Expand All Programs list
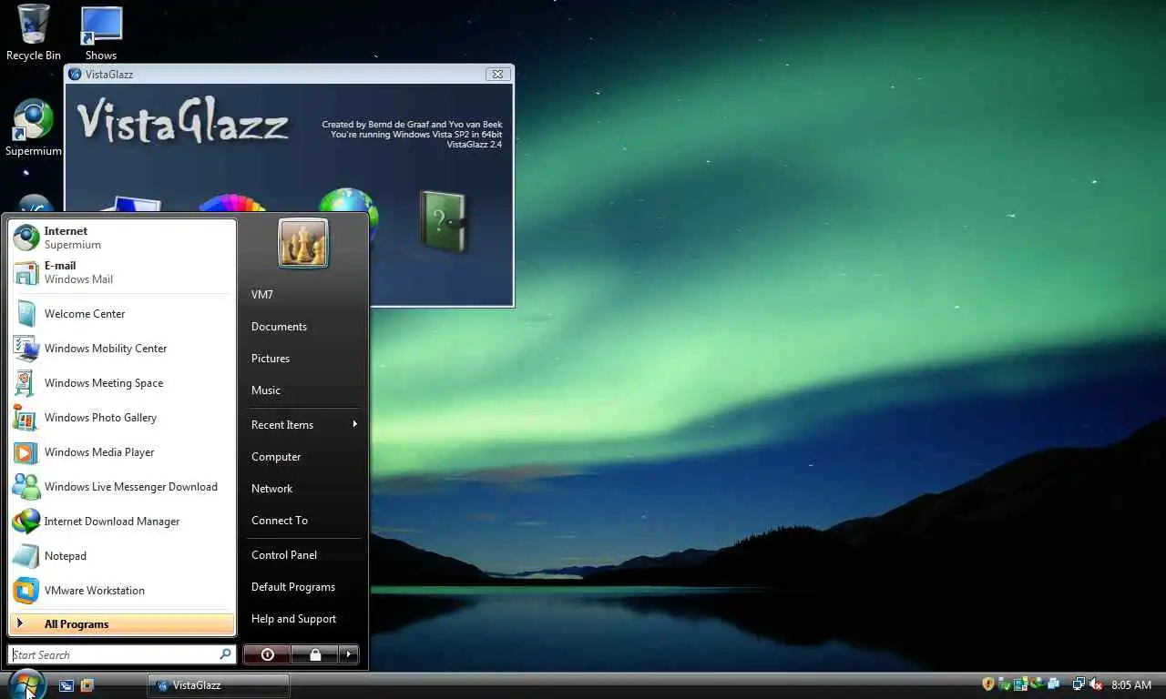The width and height of the screenshot is (1166, 699). (122, 624)
